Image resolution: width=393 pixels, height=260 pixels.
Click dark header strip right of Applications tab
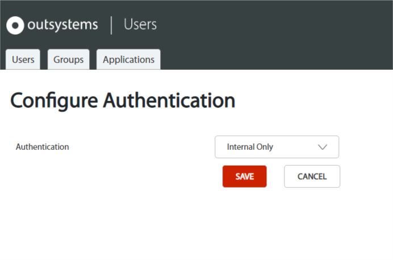275,60
